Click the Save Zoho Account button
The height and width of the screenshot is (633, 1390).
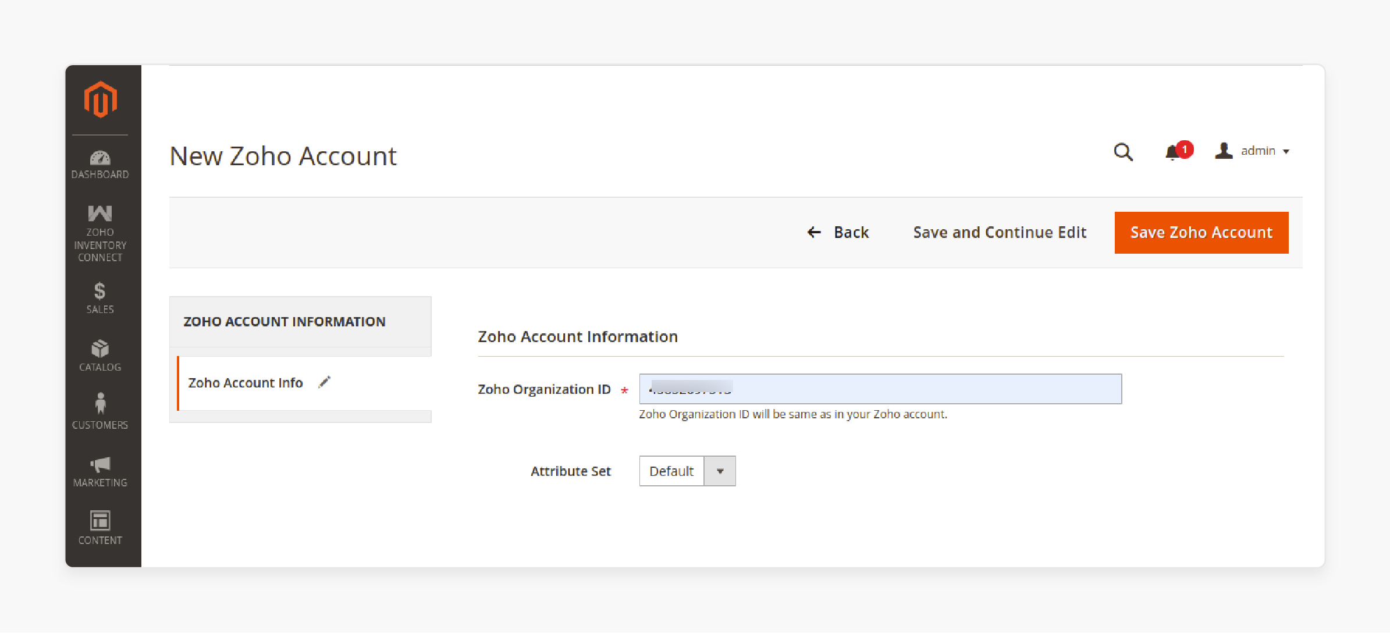tap(1201, 232)
